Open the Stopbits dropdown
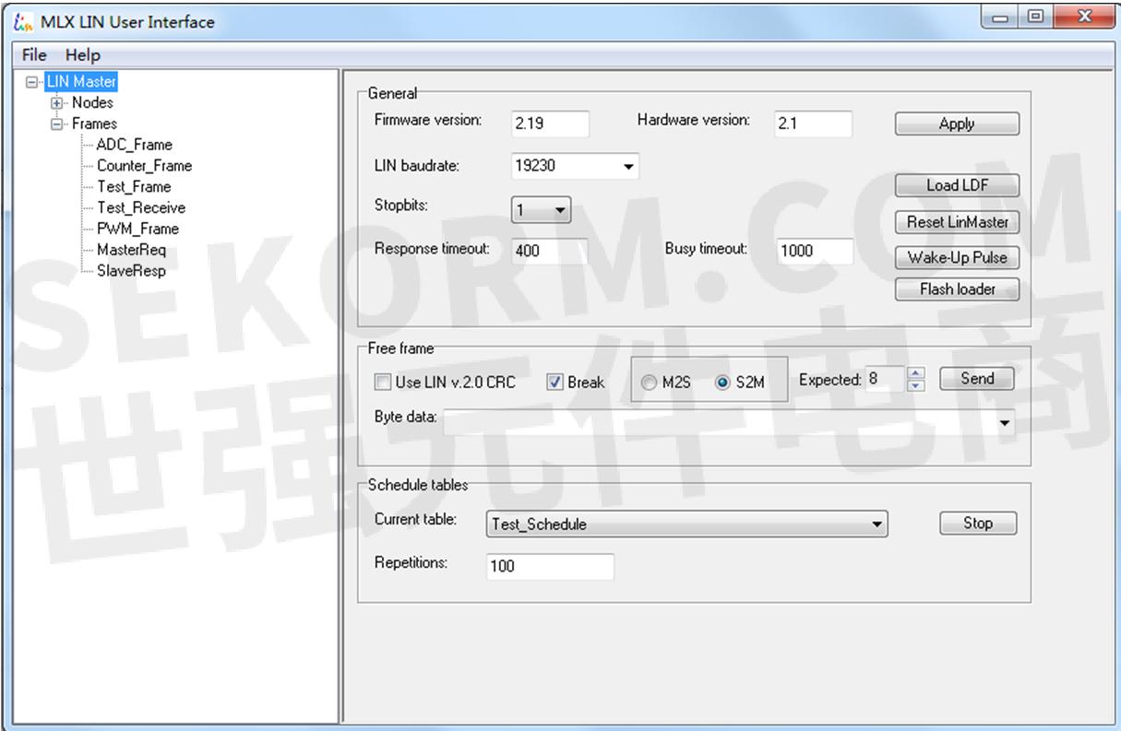This screenshot has height=731, width=1121. [x=560, y=211]
